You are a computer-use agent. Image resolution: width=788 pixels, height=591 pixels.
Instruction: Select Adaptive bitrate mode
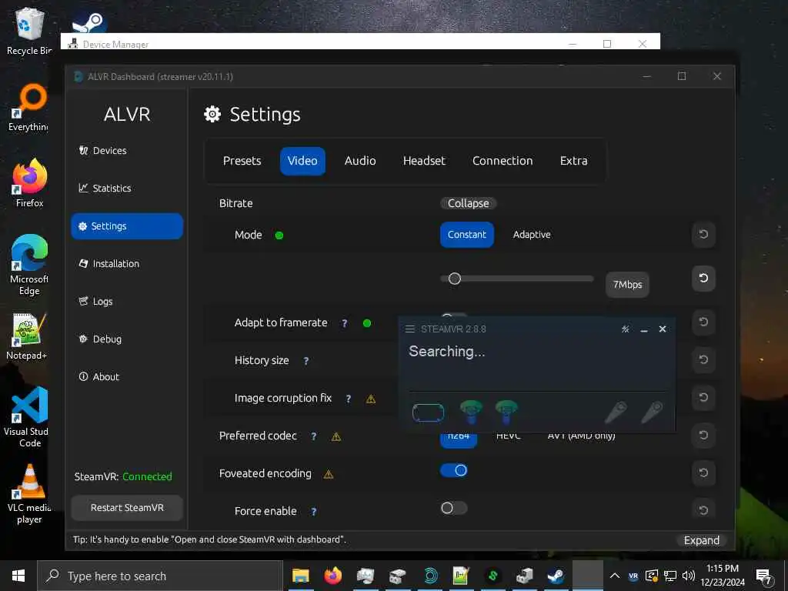point(532,235)
